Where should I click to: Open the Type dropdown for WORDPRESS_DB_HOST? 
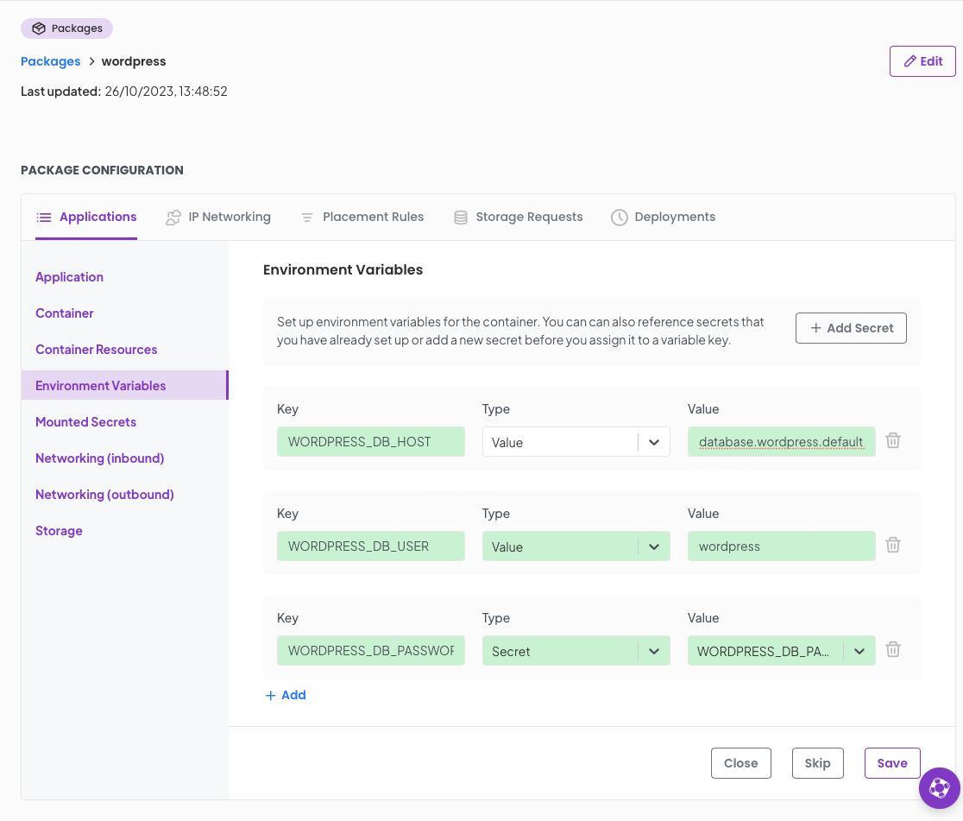576,442
